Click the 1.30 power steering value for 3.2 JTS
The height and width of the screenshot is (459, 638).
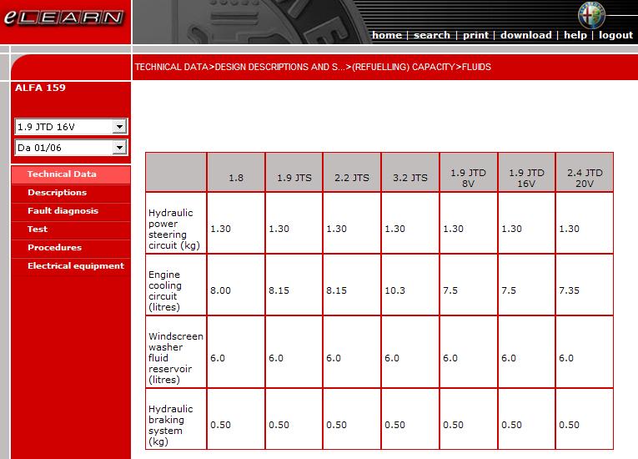394,229
